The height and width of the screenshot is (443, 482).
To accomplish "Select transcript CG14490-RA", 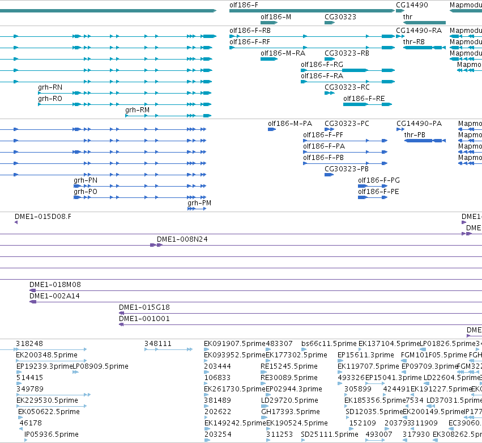I will [x=400, y=36].
